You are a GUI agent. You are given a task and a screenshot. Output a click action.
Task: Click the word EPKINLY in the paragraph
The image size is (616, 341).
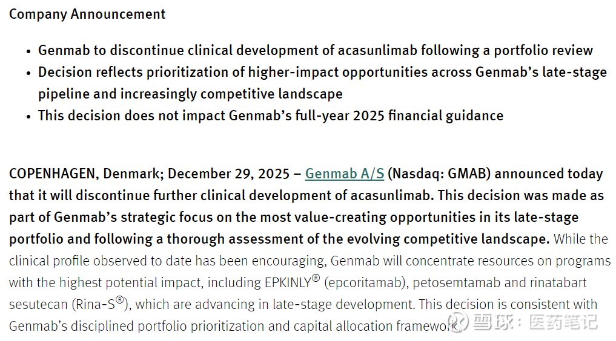coord(288,283)
